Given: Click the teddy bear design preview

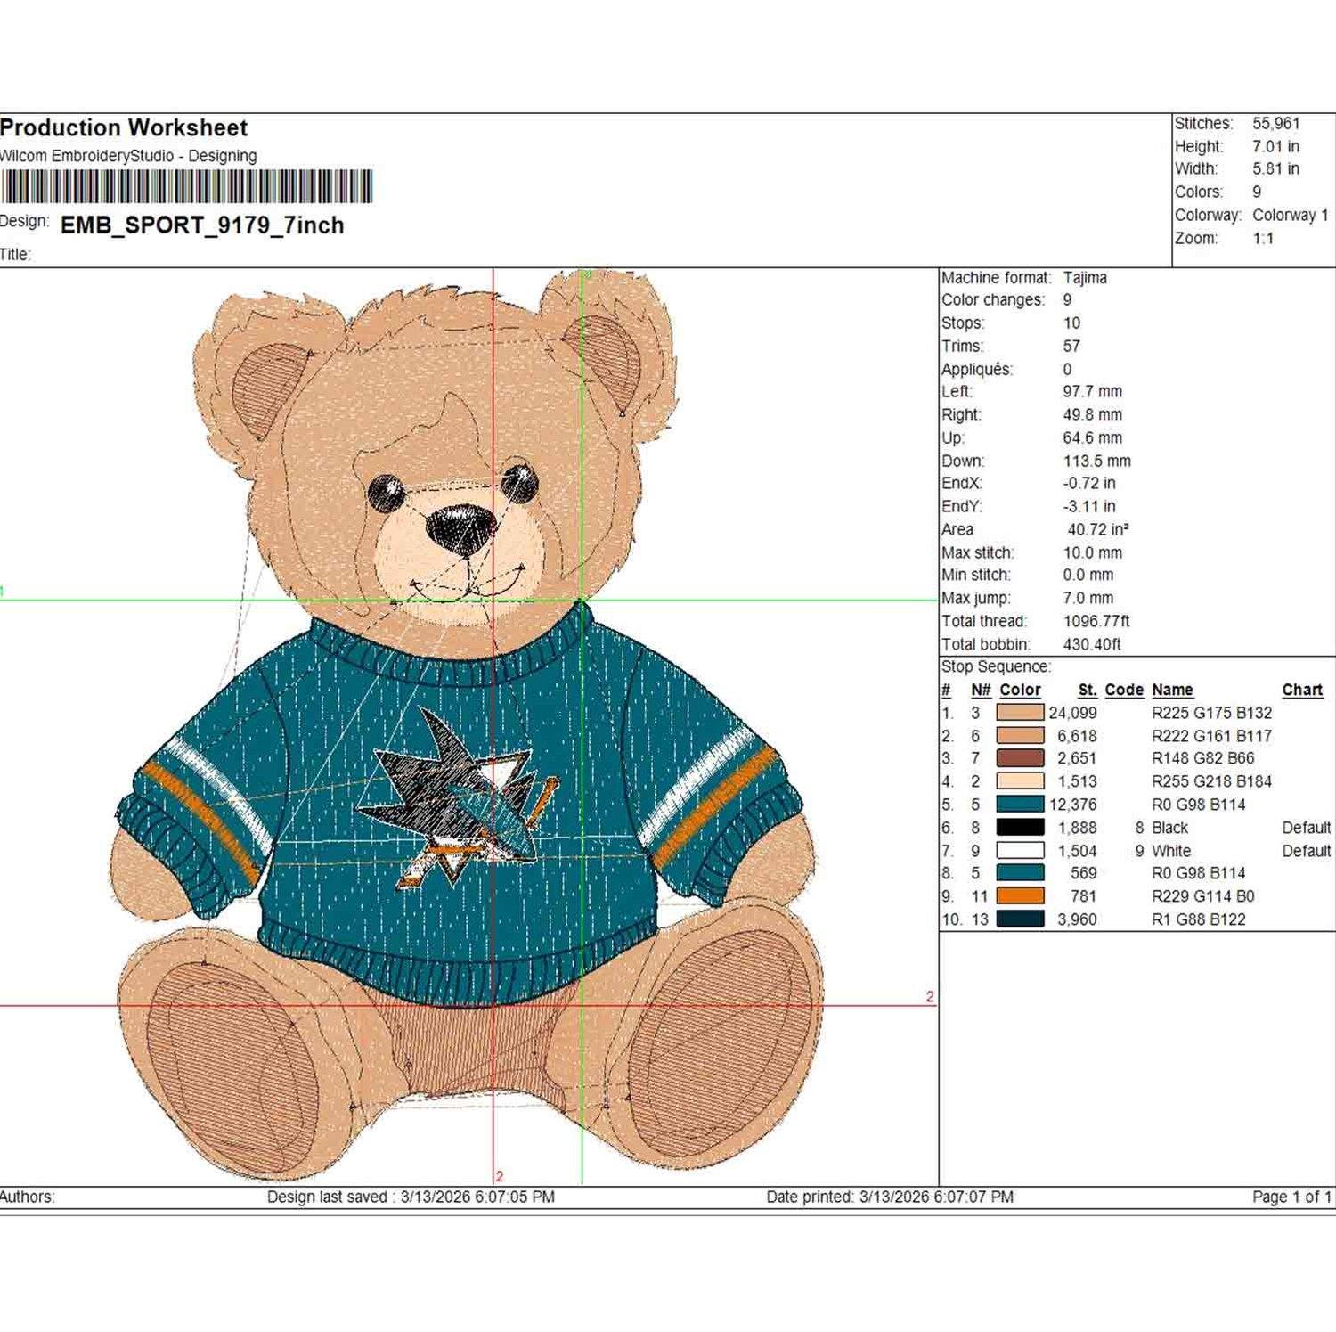Looking at the screenshot, I should point(468,726).
